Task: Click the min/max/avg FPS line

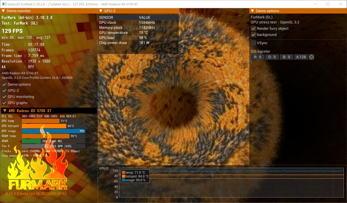Action: tap(26, 38)
